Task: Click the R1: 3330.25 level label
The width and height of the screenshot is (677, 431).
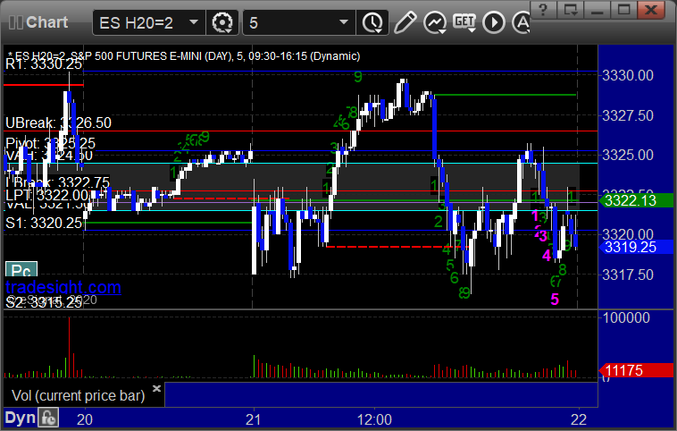Action: 44,64
